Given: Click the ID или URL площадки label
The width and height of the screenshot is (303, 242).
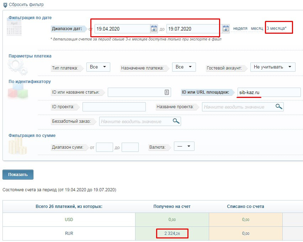Looking at the screenshot, I should (x=206, y=92).
